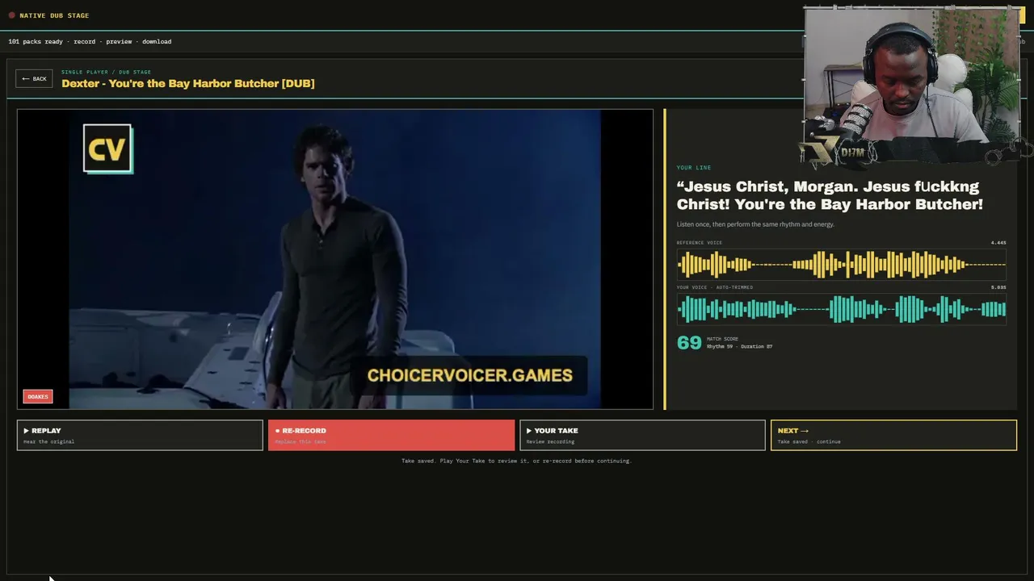Click the "101 packs ready" status text
The height and width of the screenshot is (581, 1034).
click(36, 41)
